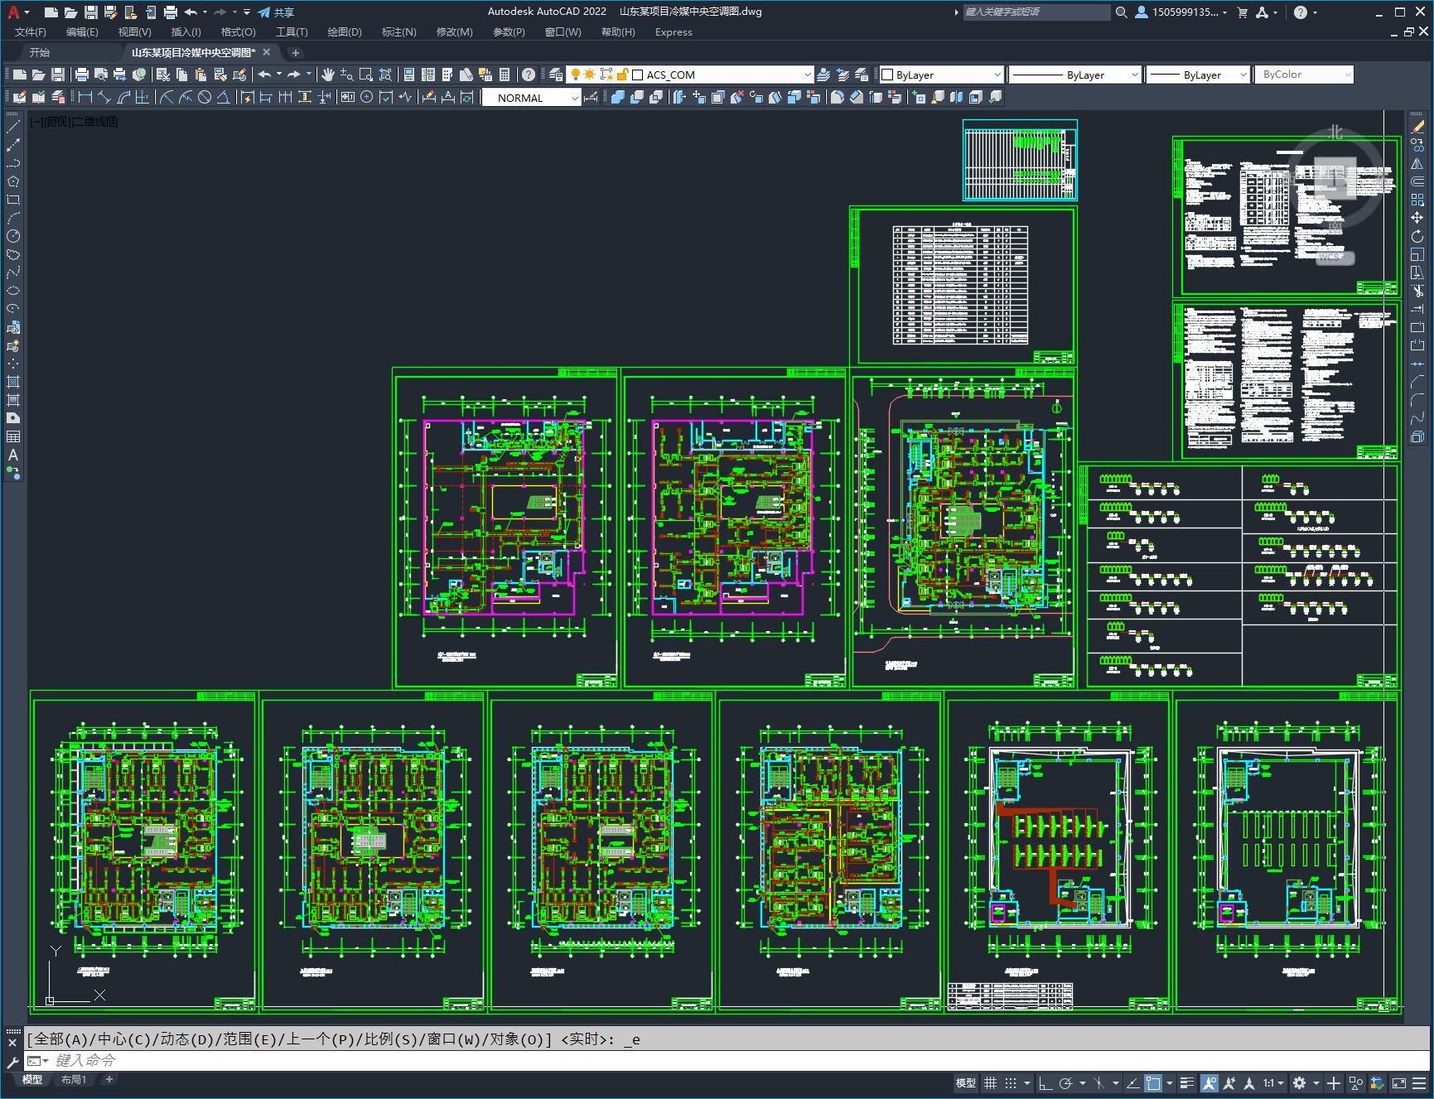Switch to the 开始 tab
The height and width of the screenshot is (1099, 1434).
tap(40, 52)
